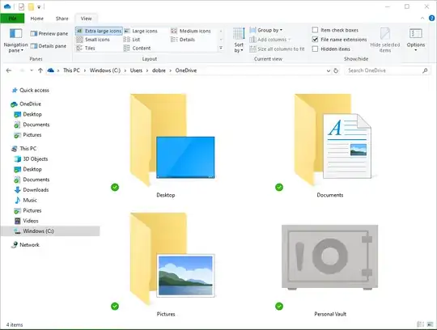Select Videos in the sidebar
This screenshot has height=330, width=437.
[27, 221]
